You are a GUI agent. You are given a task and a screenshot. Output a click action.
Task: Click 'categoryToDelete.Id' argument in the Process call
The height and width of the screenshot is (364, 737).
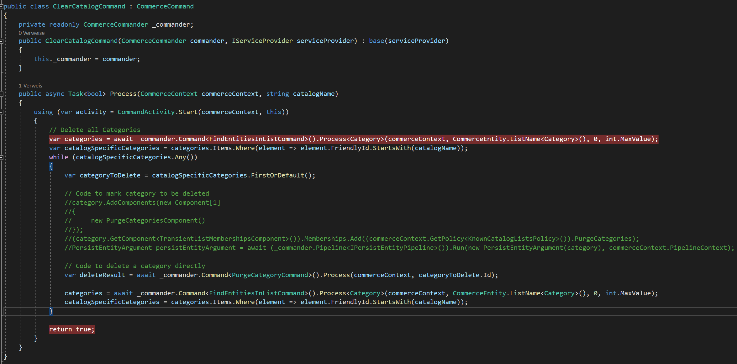tap(455, 275)
